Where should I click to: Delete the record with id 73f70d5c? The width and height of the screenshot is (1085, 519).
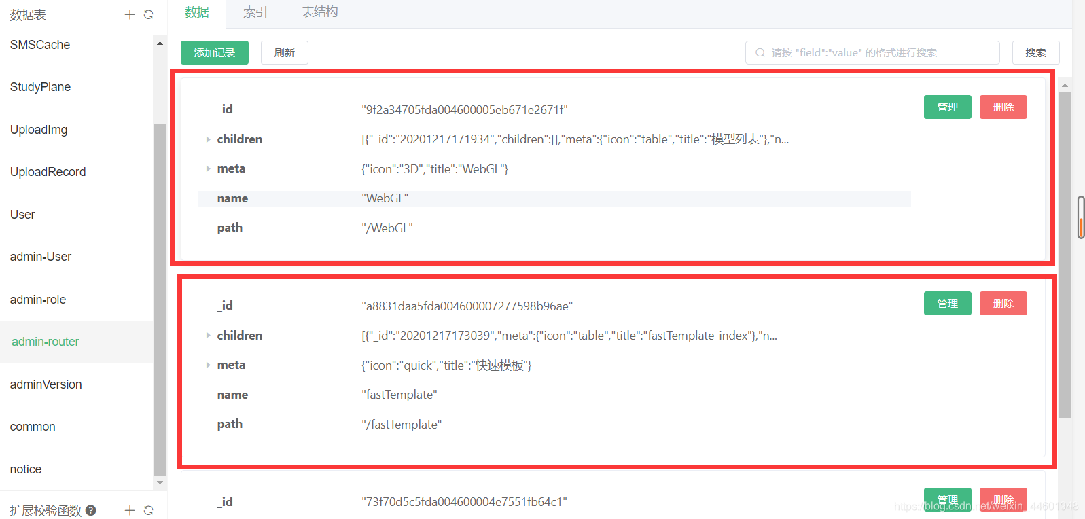[x=1003, y=499]
